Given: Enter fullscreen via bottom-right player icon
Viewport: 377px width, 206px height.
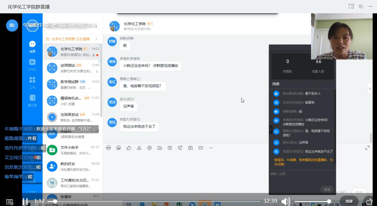Looking at the screenshot, I should 369,201.
